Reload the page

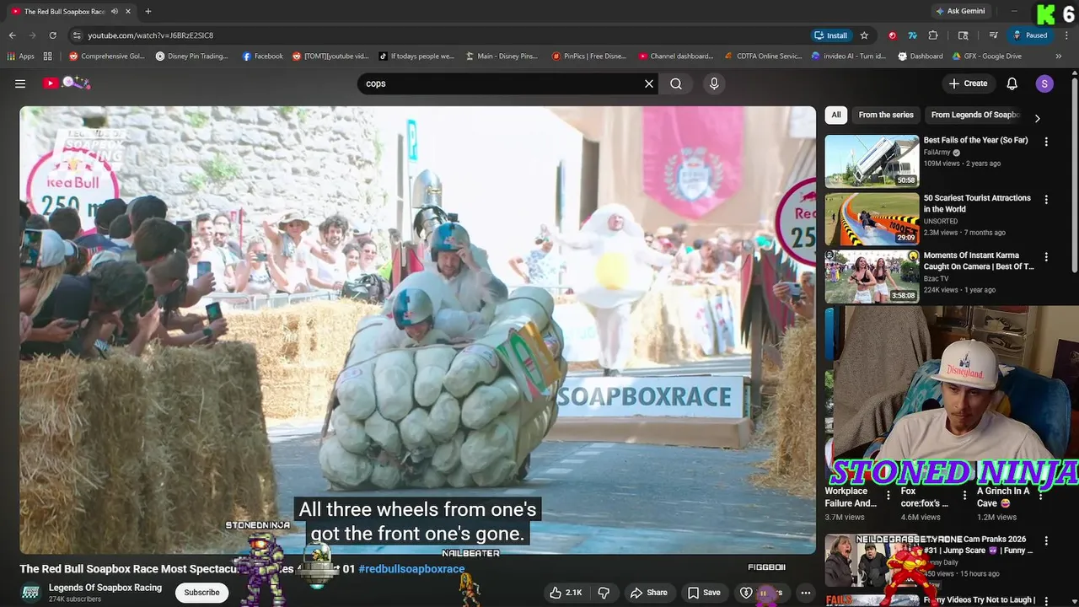click(x=52, y=35)
